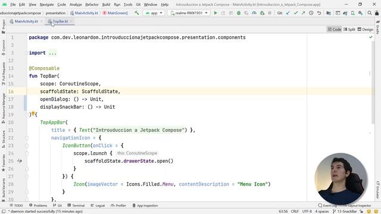Open the Refactor menu
The width and height of the screenshot is (381, 214).
(x=92, y=4)
